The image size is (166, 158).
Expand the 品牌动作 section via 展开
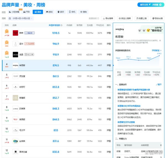tap(159, 85)
